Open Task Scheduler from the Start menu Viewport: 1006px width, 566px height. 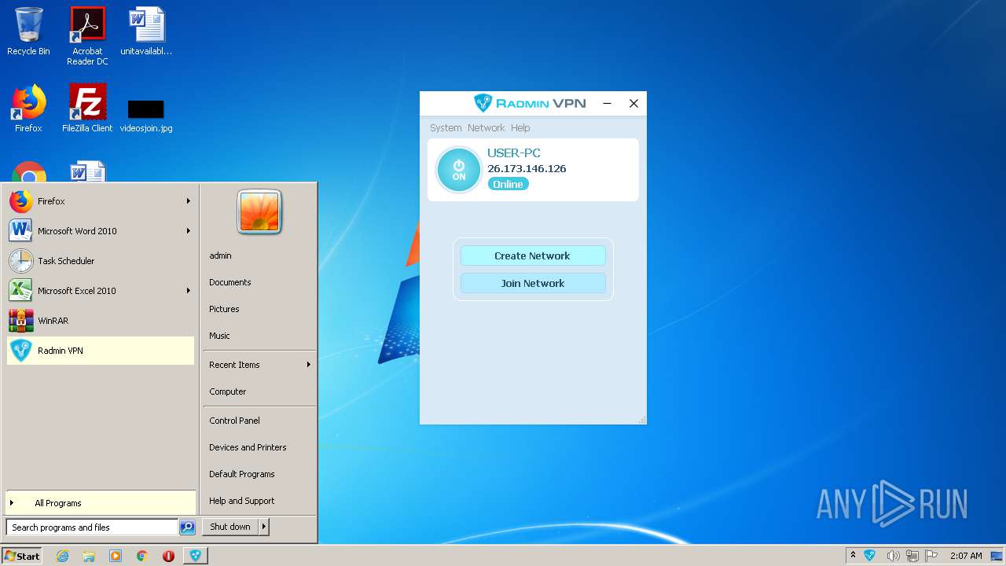coord(100,261)
